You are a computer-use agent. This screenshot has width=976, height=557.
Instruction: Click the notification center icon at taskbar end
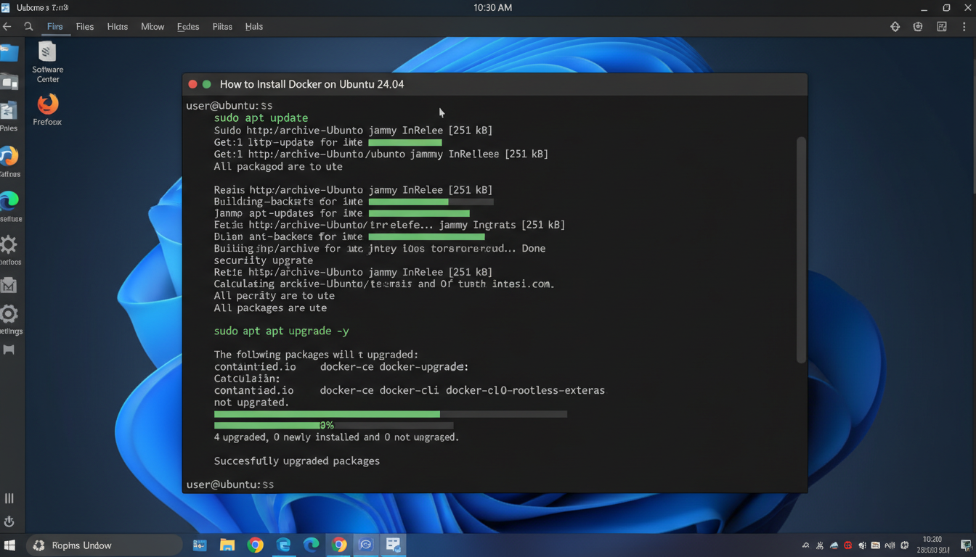point(966,545)
